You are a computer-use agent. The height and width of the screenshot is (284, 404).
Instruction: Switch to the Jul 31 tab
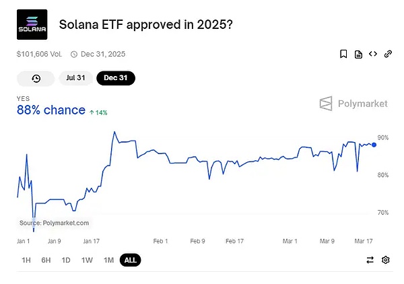pos(75,78)
